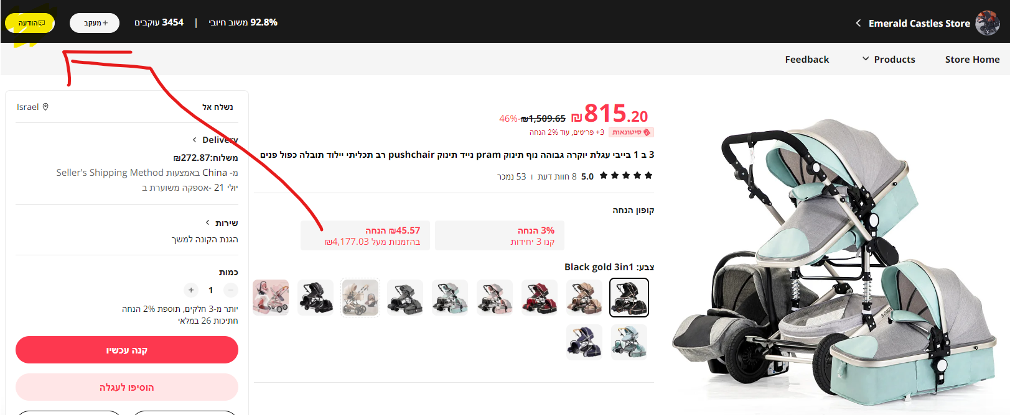
Task: Expand the Products dropdown menu
Action: [x=889, y=59]
